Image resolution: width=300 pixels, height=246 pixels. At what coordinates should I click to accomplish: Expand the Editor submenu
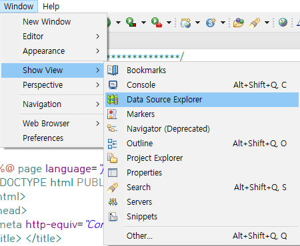(x=53, y=37)
